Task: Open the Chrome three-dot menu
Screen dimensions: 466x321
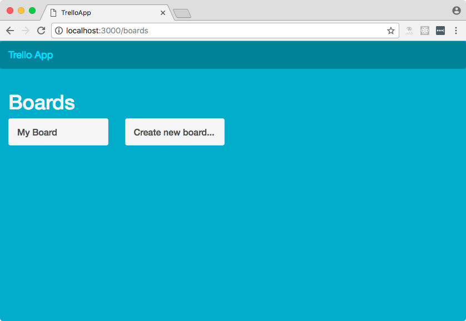Action: tap(456, 31)
